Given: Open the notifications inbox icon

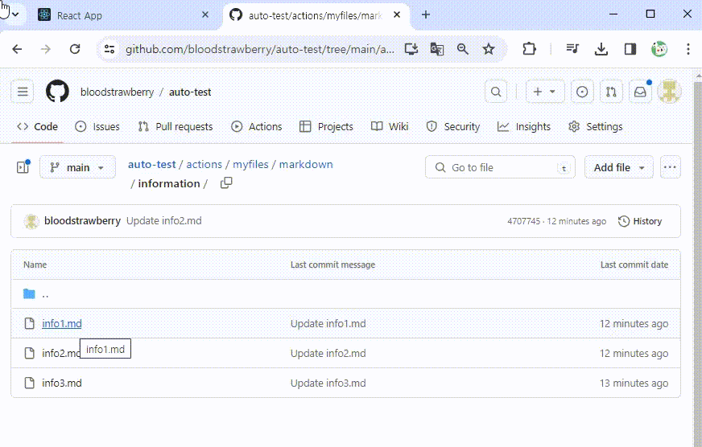Looking at the screenshot, I should click(640, 92).
